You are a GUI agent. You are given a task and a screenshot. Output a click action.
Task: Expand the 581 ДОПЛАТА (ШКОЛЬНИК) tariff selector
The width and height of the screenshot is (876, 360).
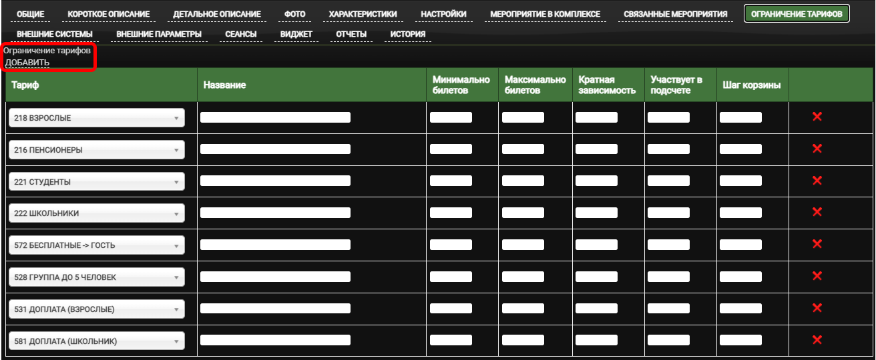(x=96, y=341)
